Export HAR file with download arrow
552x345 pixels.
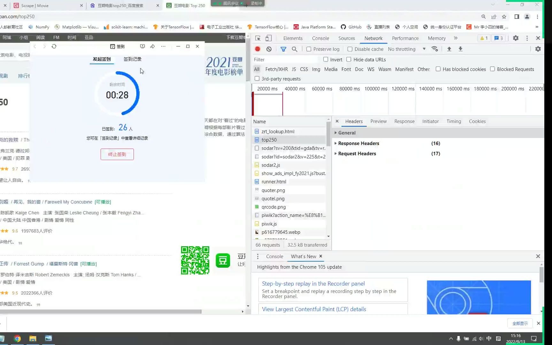click(x=460, y=49)
